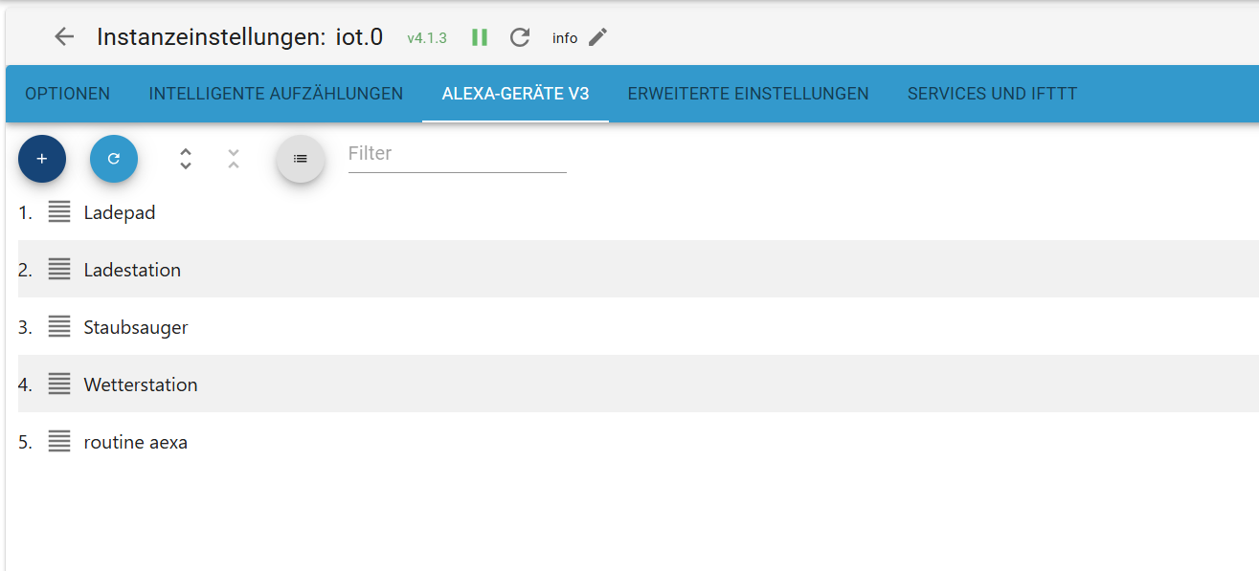Expand all devices in the list
The height and width of the screenshot is (571, 1259).
[x=186, y=159]
